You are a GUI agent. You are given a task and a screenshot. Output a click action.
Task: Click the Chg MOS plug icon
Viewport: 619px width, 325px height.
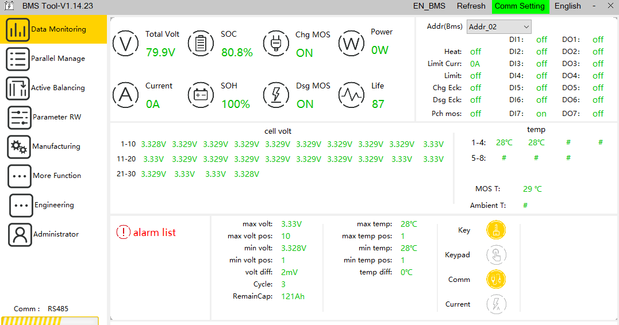pos(276,44)
